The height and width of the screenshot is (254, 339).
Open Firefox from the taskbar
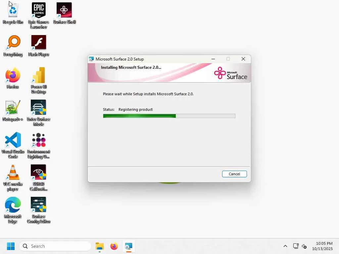tap(114, 246)
